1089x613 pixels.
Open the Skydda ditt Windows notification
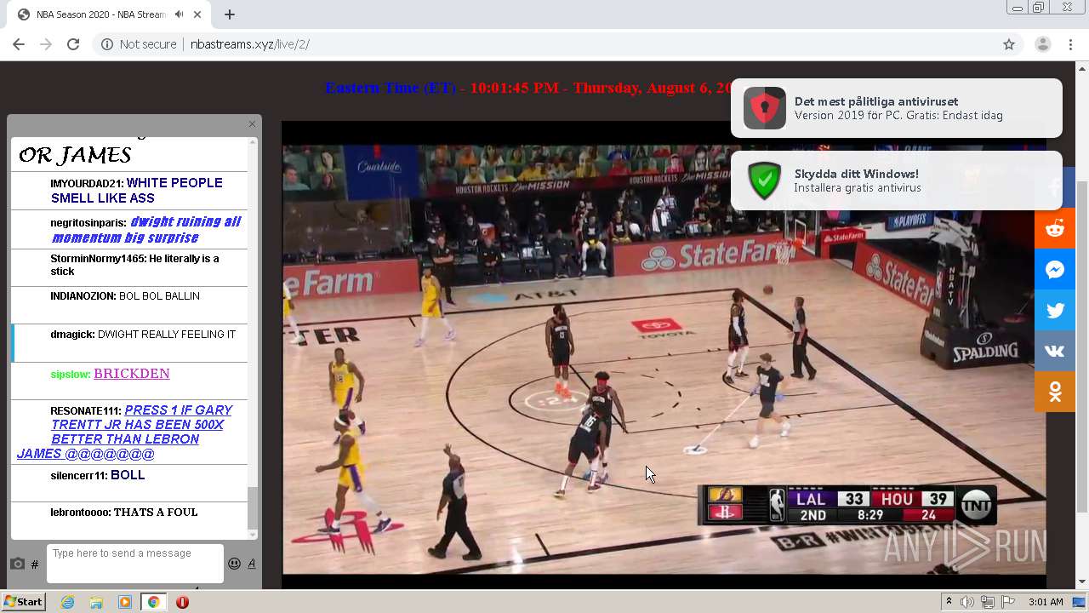point(897,180)
